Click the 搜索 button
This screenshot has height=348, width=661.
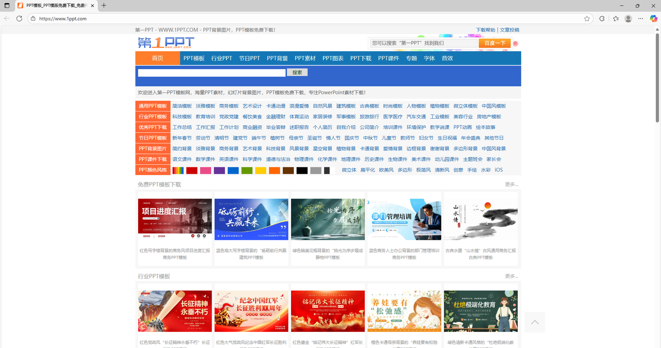pos(297,72)
